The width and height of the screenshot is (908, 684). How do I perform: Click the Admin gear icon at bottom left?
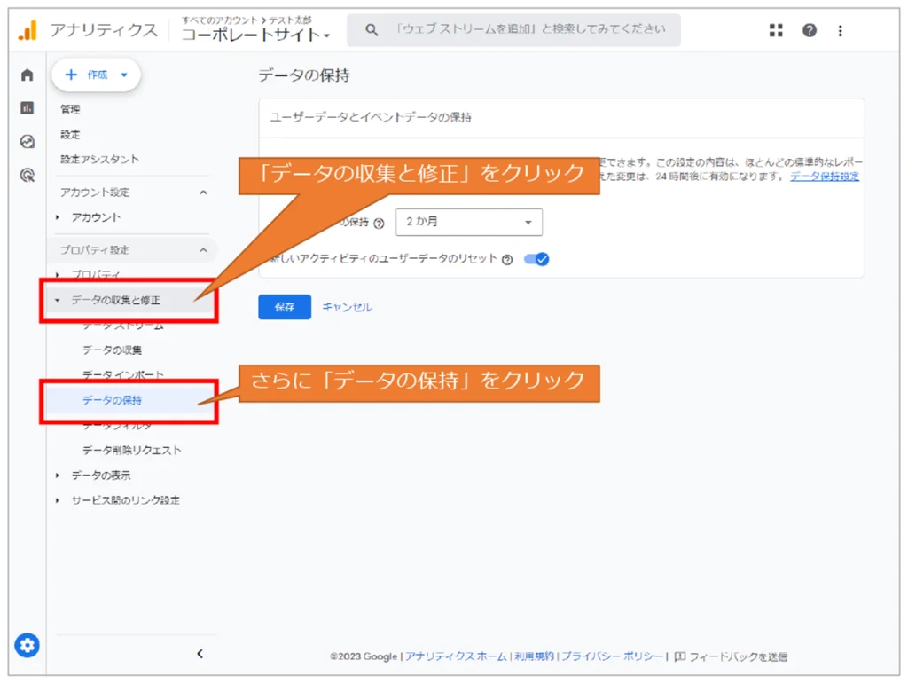(x=27, y=645)
